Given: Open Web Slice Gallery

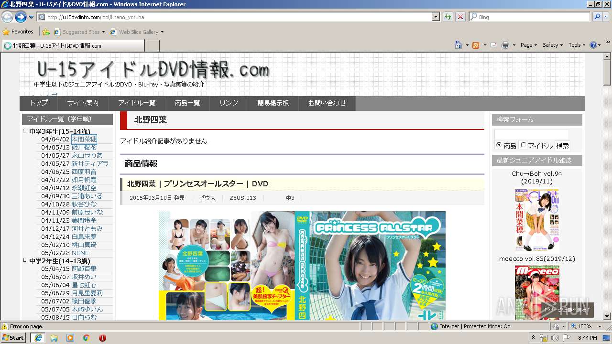Looking at the screenshot, I should tap(137, 32).
